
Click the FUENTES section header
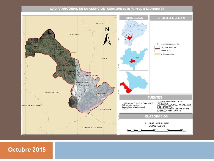click(x=156, y=97)
